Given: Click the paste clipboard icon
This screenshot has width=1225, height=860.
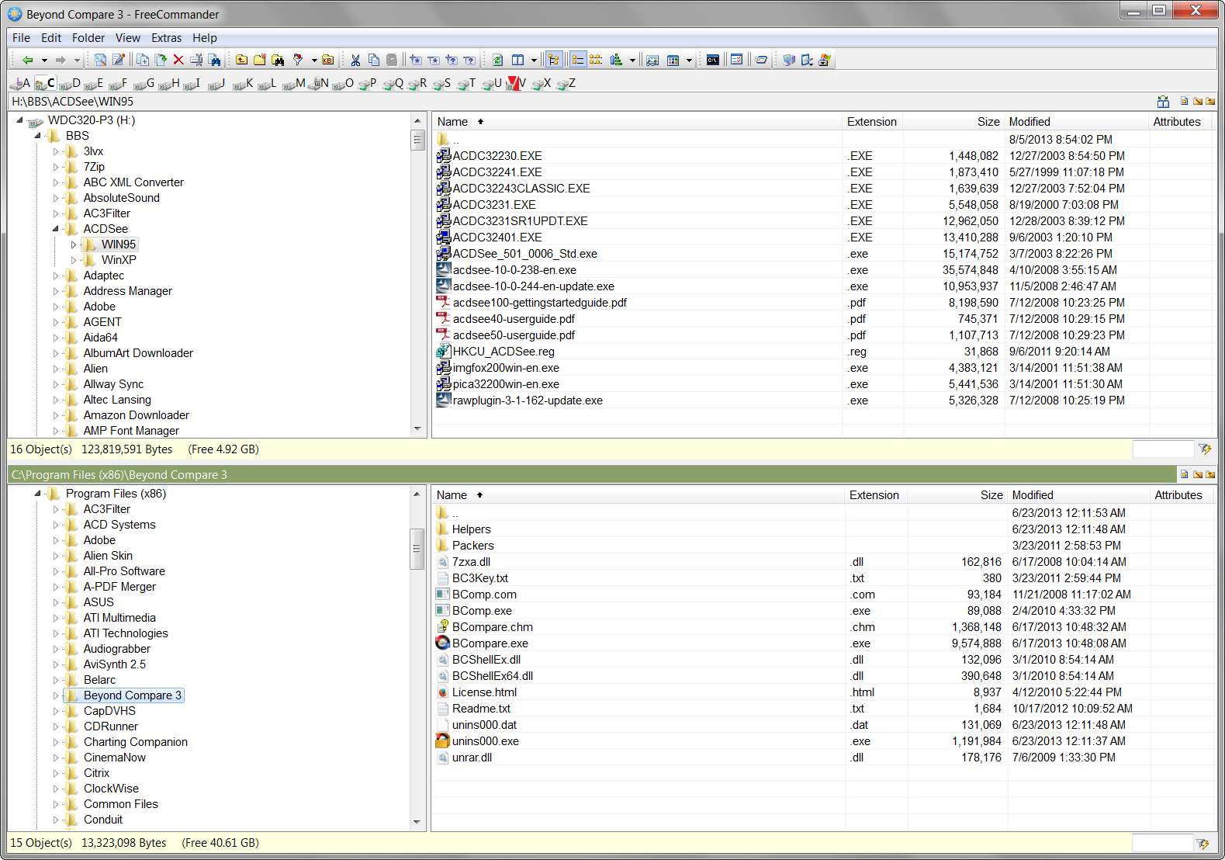Looking at the screenshot, I should pyautogui.click(x=392, y=60).
